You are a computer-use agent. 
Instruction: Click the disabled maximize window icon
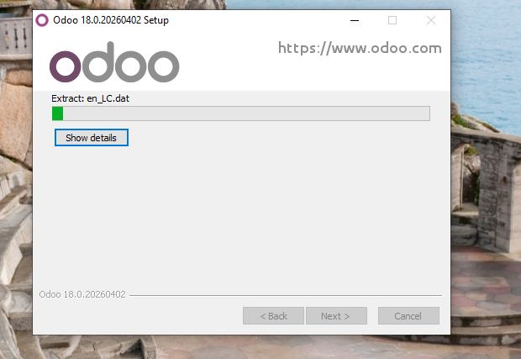pyautogui.click(x=392, y=20)
